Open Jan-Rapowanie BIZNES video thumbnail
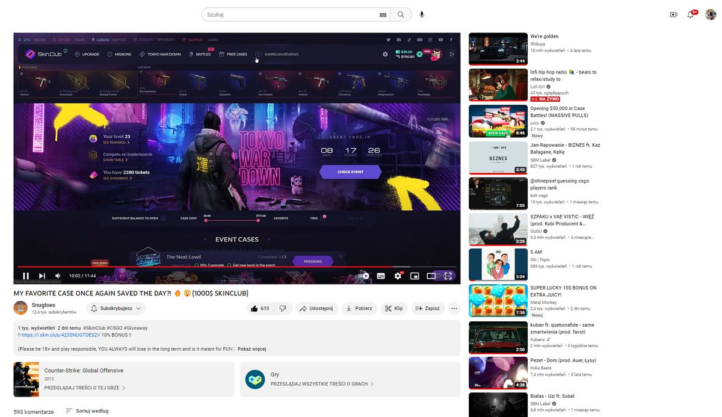 click(x=498, y=158)
